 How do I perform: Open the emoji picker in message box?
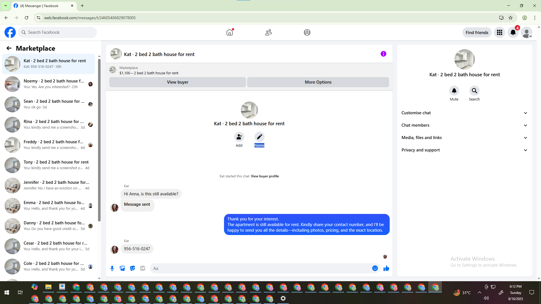375,268
